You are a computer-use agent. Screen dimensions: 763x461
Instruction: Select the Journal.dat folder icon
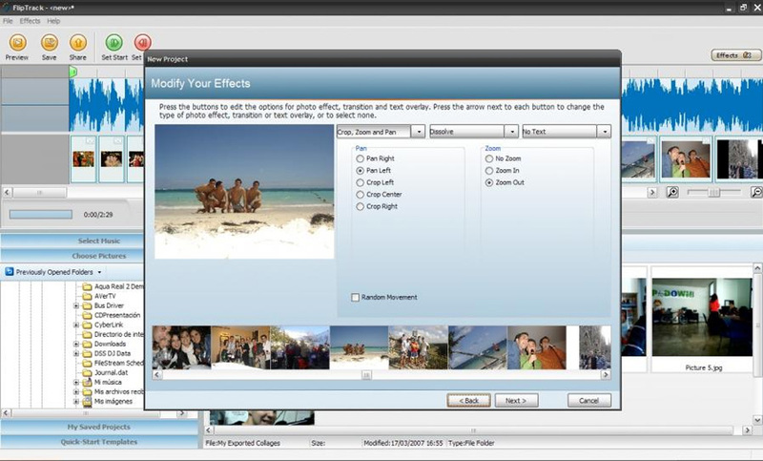point(87,373)
